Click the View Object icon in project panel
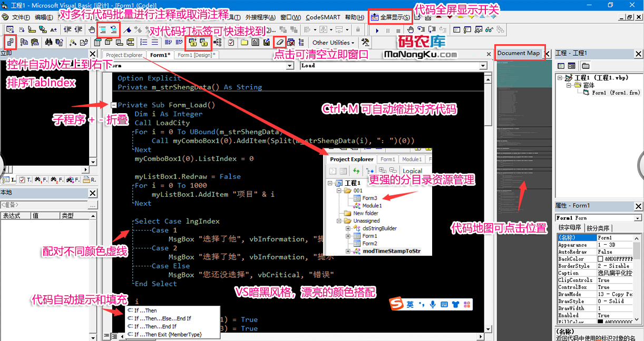Viewport: 644px width, 341px height. (571, 66)
